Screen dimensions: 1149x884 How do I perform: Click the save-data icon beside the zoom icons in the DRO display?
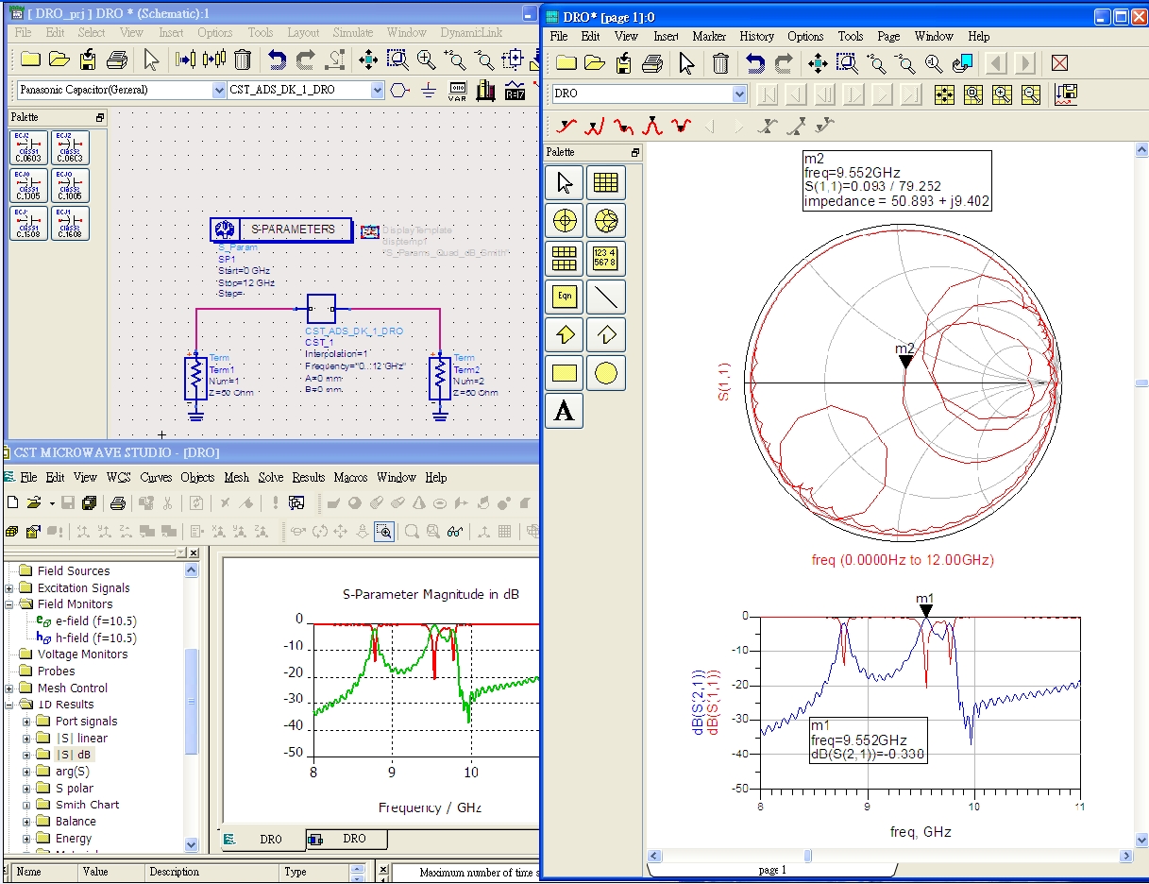click(1068, 94)
